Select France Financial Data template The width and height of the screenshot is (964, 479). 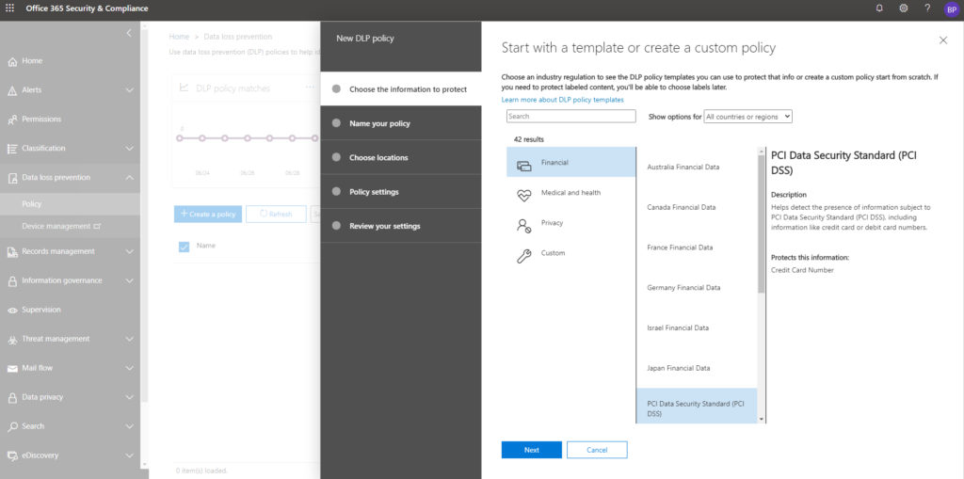[697, 247]
